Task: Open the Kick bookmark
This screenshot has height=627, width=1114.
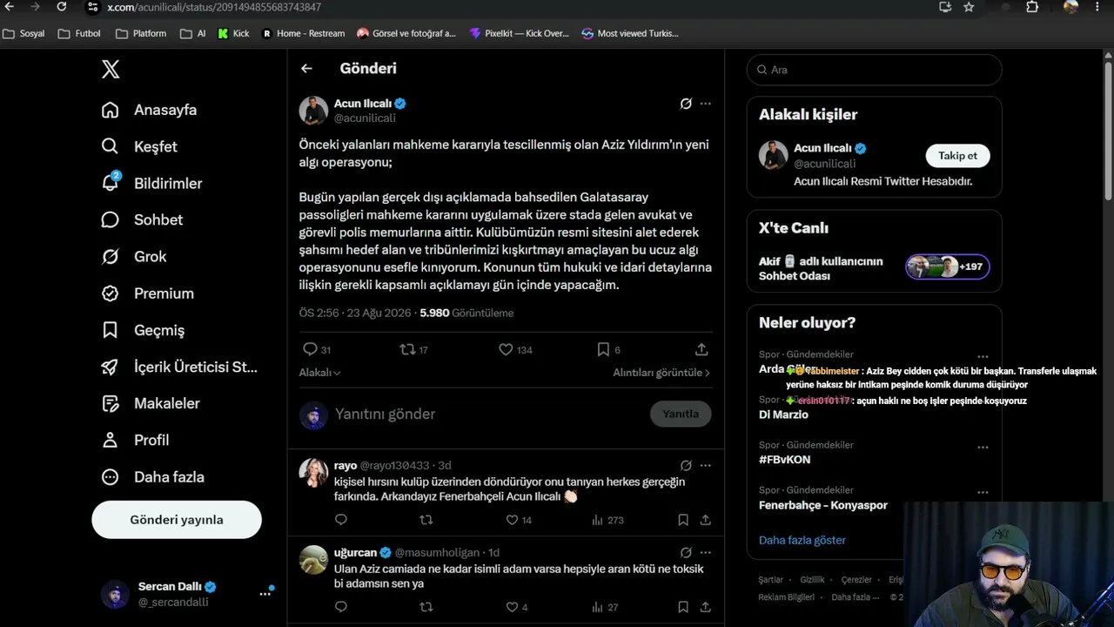Action: (233, 34)
